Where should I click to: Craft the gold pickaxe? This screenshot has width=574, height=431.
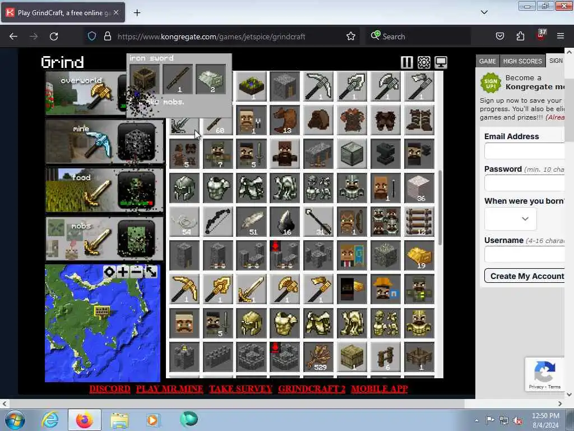tap(184, 289)
